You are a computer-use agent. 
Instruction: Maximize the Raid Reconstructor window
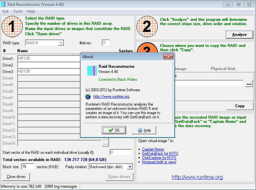pyautogui.click(x=238, y=5)
